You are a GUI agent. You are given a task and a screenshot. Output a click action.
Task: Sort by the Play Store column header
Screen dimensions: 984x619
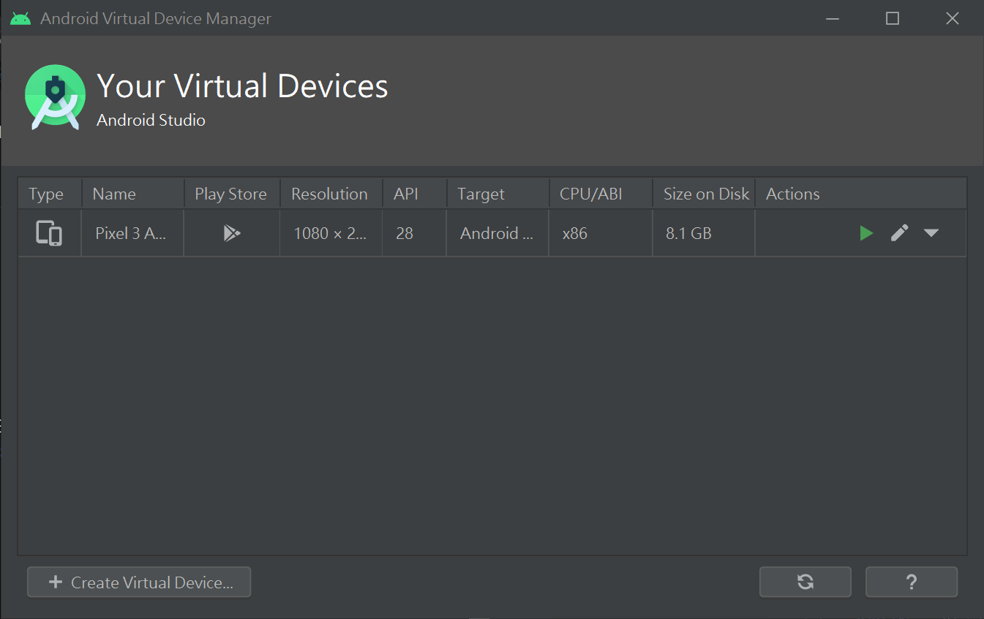(232, 194)
